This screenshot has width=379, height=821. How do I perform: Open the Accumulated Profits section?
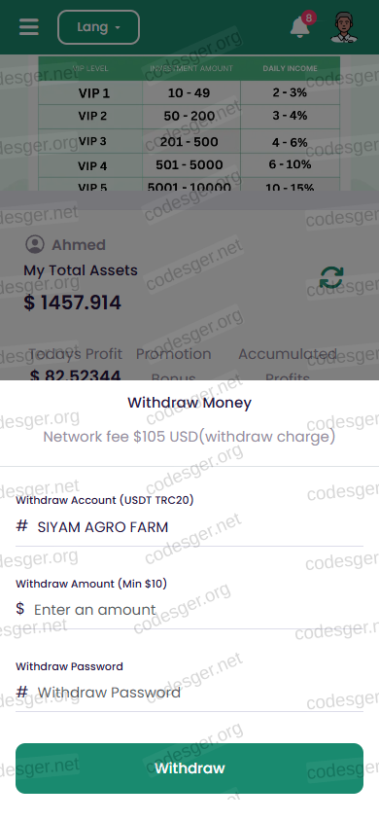pyautogui.click(x=288, y=366)
